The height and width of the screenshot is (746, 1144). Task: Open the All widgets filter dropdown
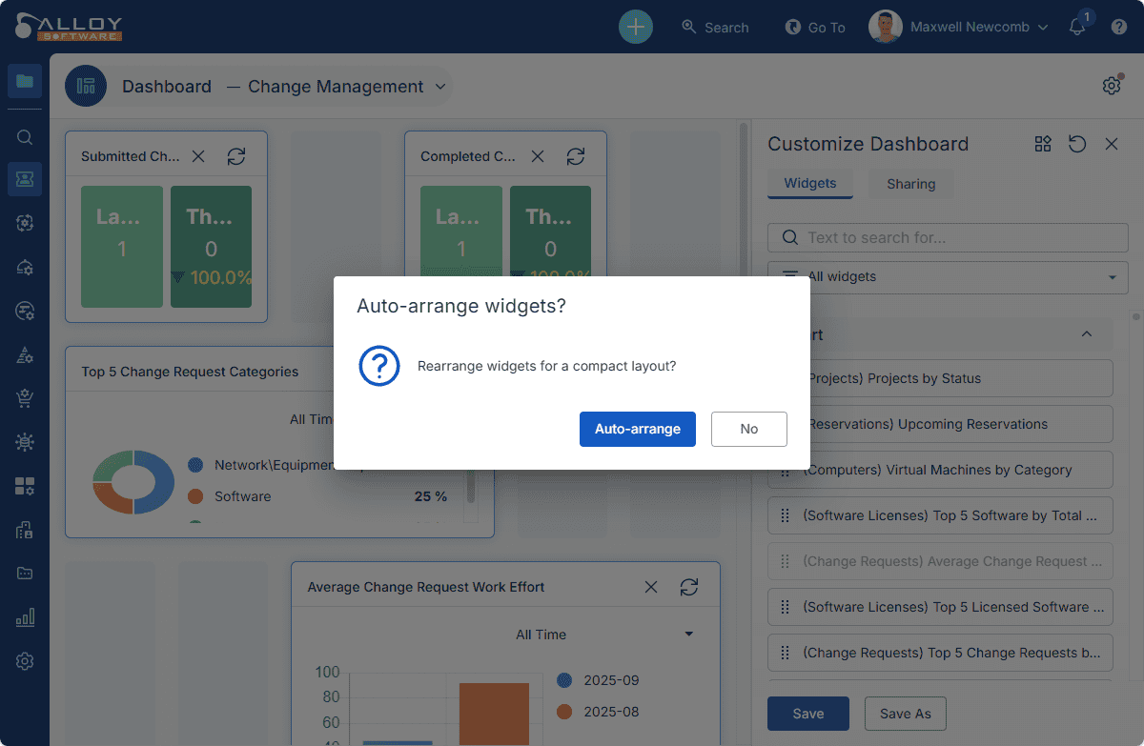pos(948,277)
